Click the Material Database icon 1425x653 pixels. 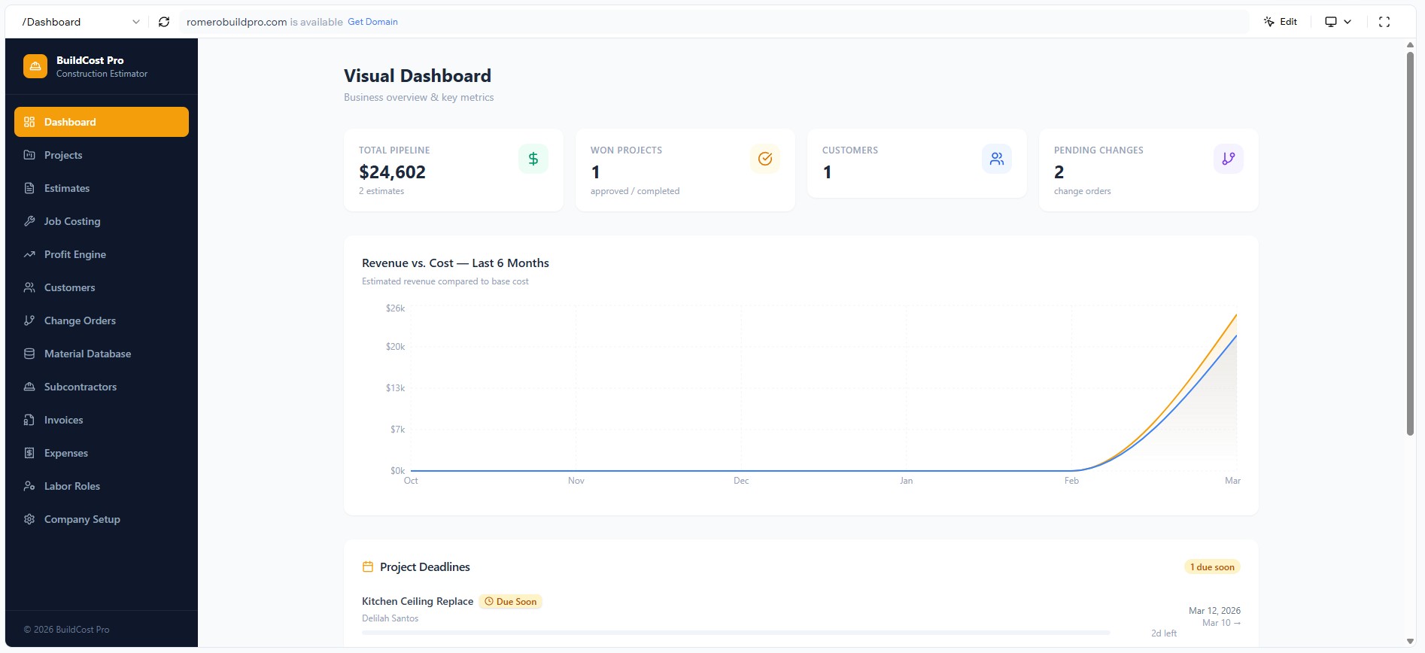tap(29, 354)
